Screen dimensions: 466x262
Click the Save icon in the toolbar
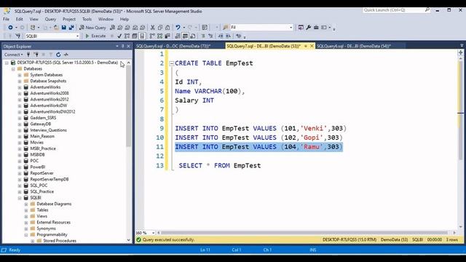point(63,28)
